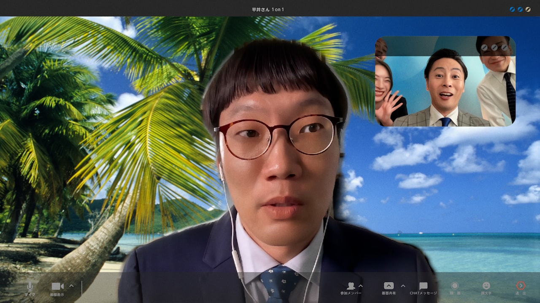Click the beige window control button
Image resolution: width=540 pixels, height=303 pixels.
(x=528, y=9)
